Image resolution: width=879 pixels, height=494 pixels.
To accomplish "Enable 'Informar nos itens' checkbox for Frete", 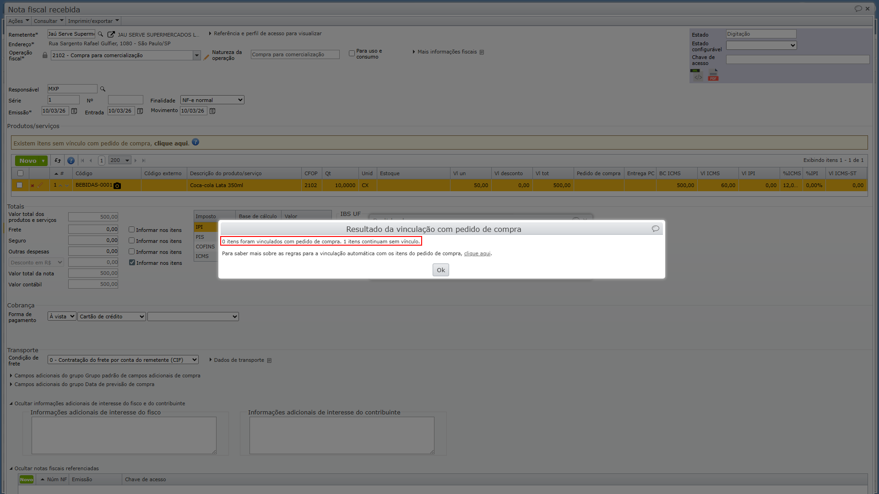I will point(131,230).
